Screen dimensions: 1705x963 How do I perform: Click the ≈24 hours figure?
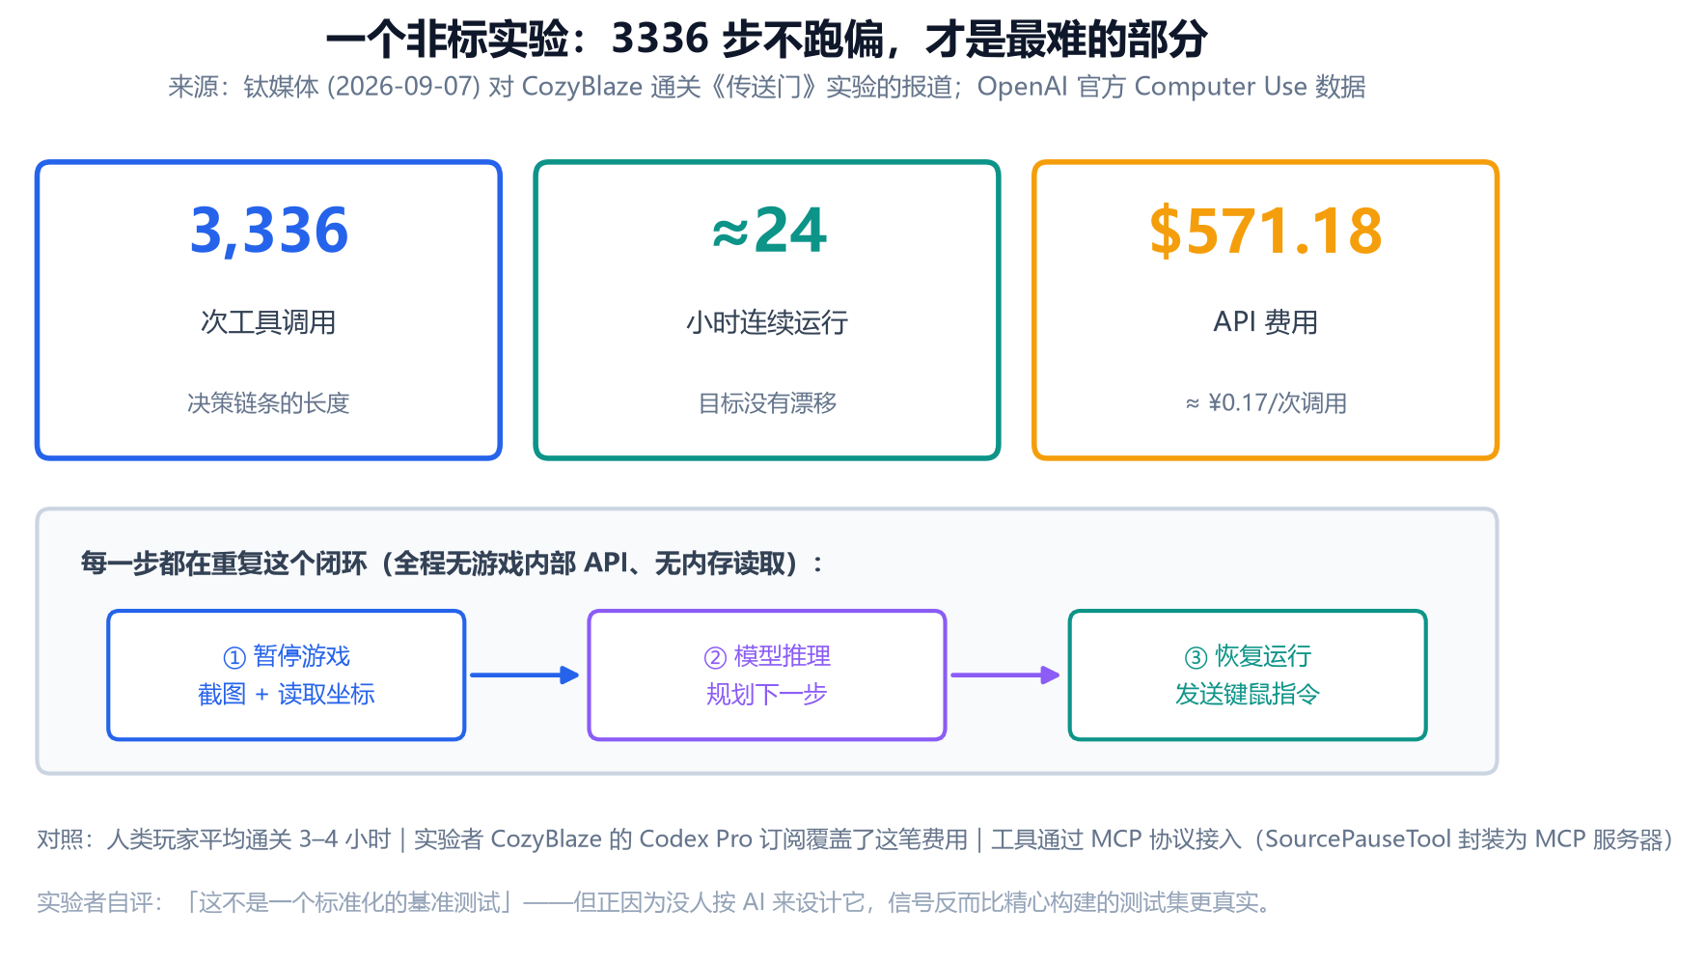click(768, 232)
